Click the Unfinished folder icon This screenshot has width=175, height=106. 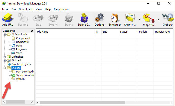coord(9,57)
